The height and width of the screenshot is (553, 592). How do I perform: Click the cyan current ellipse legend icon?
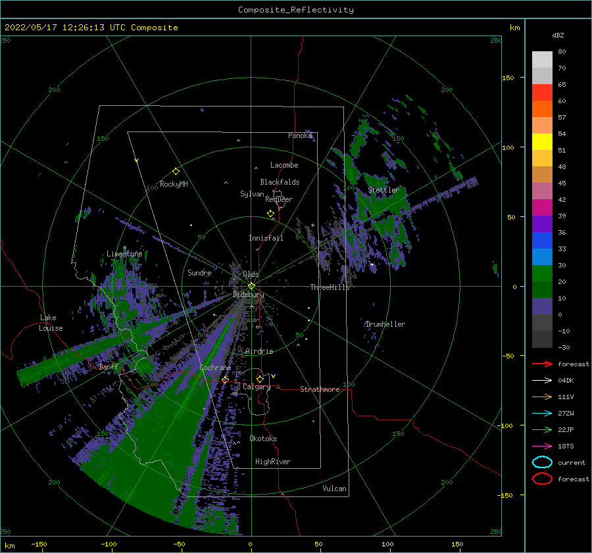click(542, 462)
